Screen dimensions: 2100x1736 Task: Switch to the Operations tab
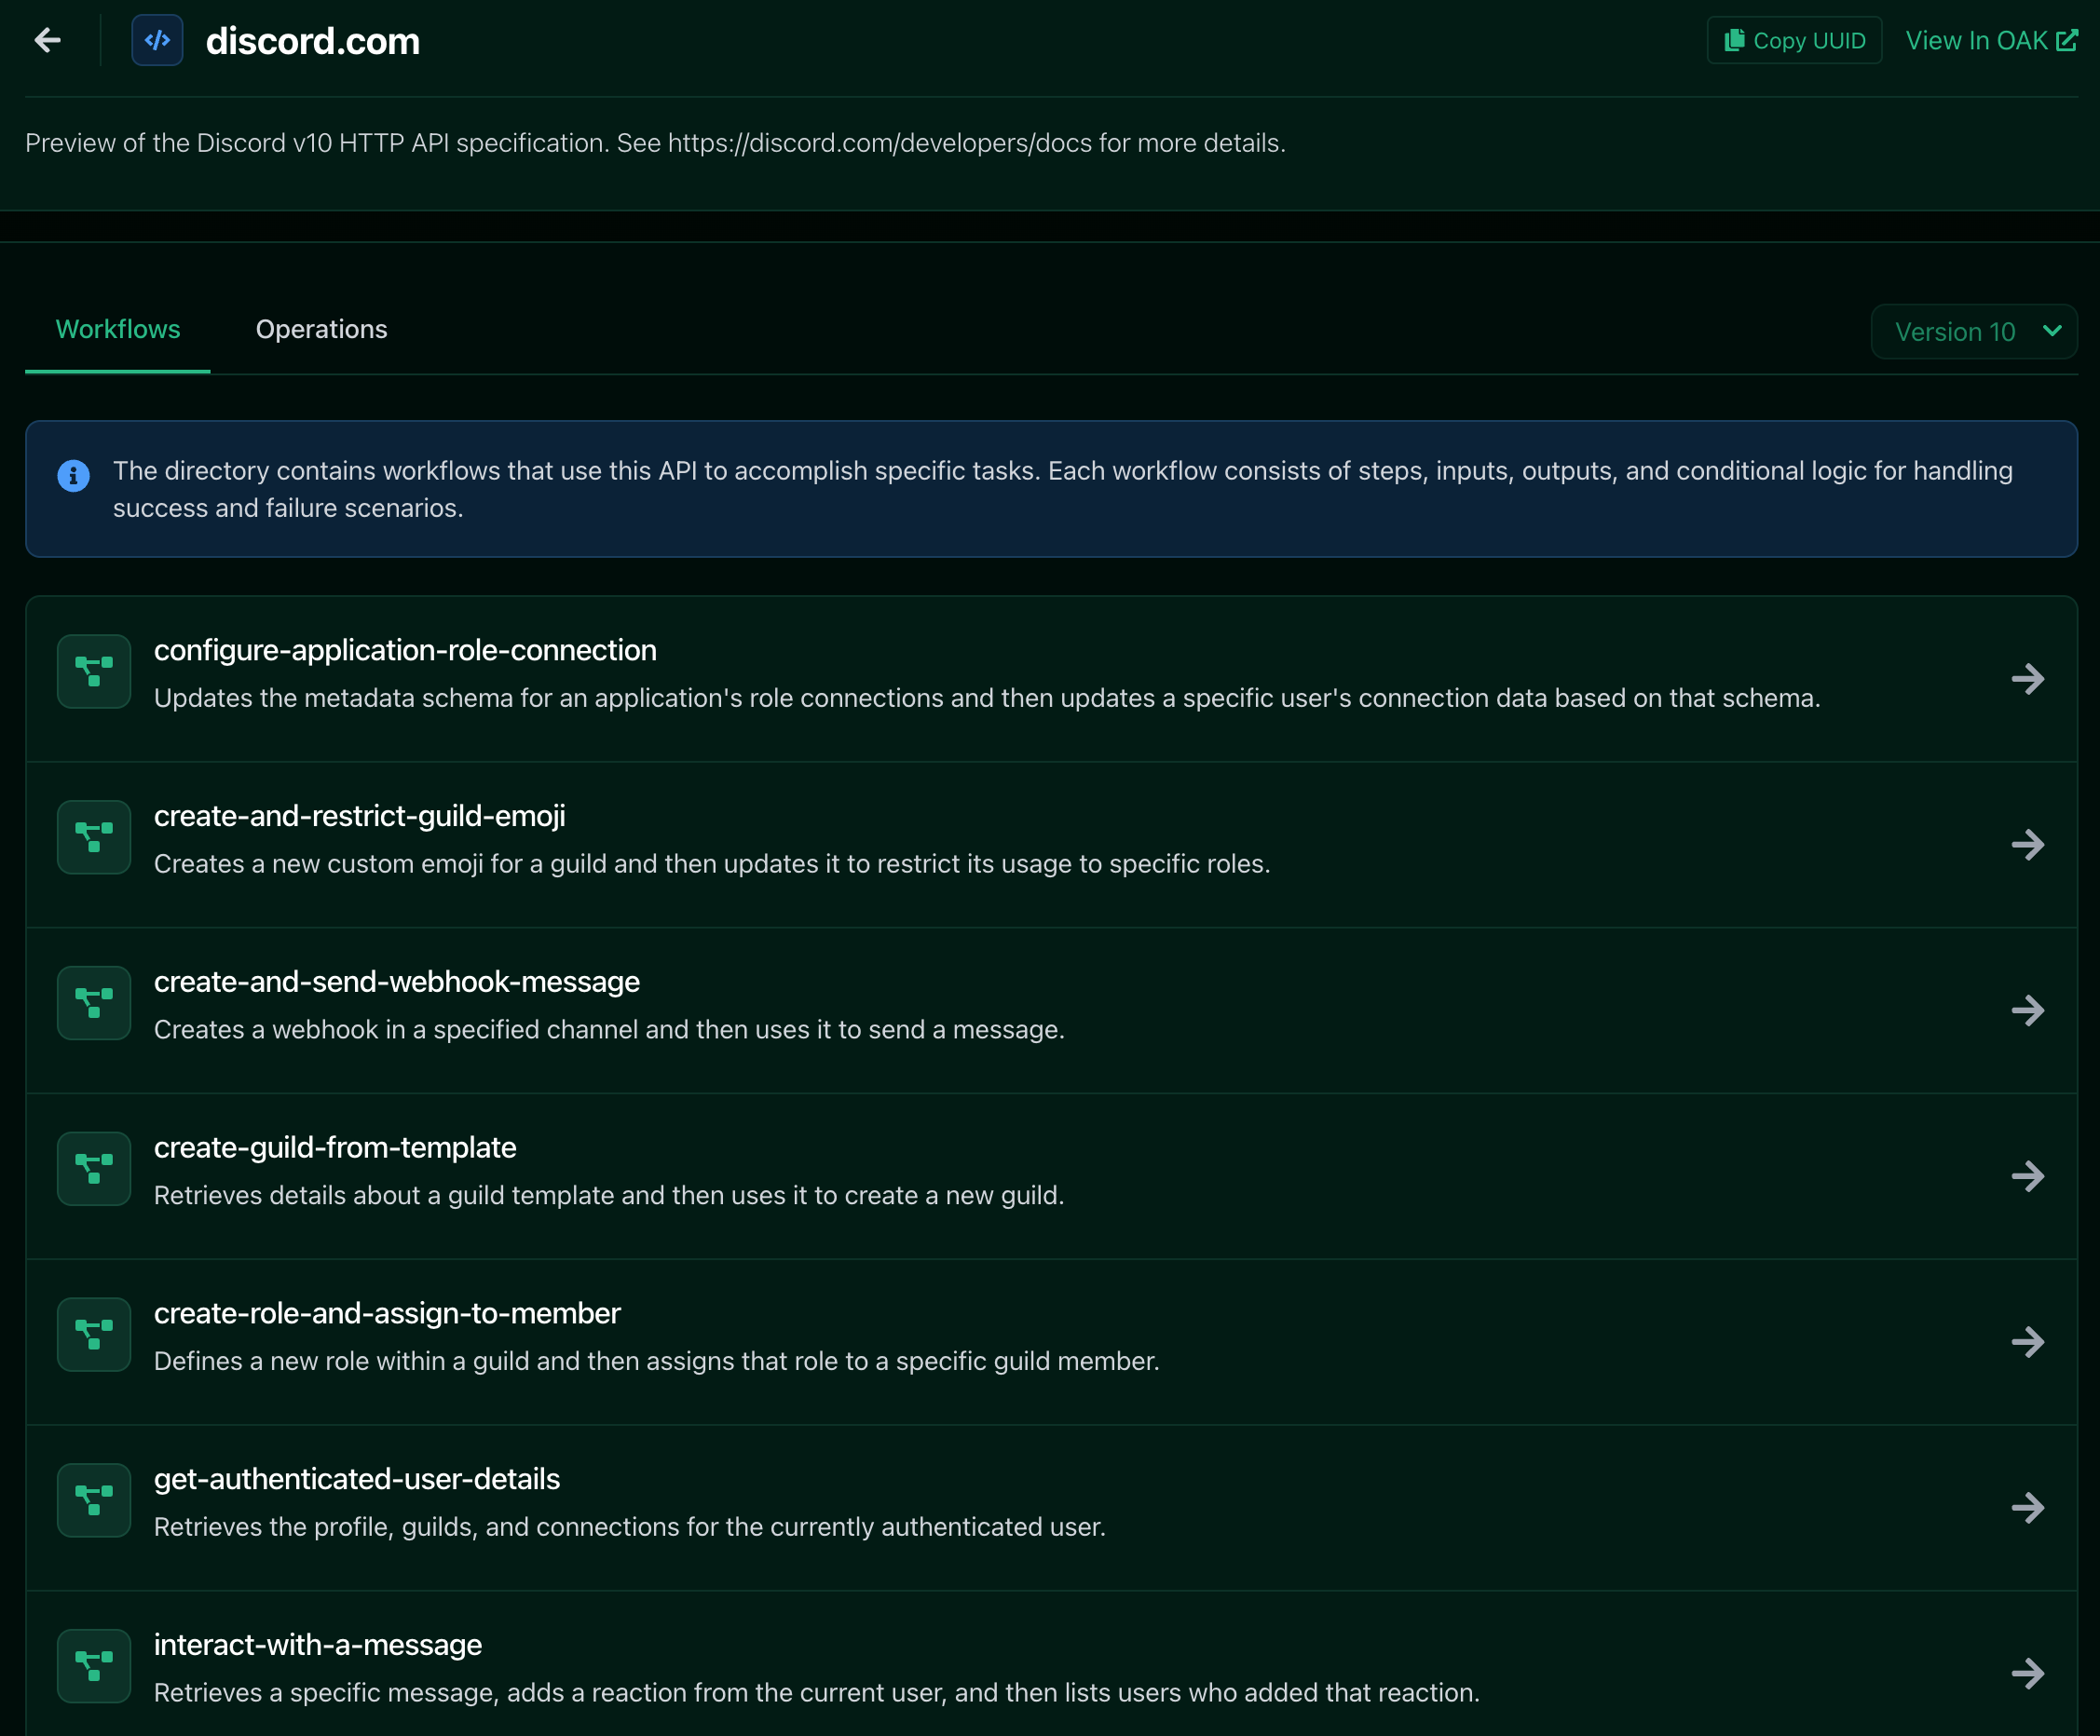(322, 330)
